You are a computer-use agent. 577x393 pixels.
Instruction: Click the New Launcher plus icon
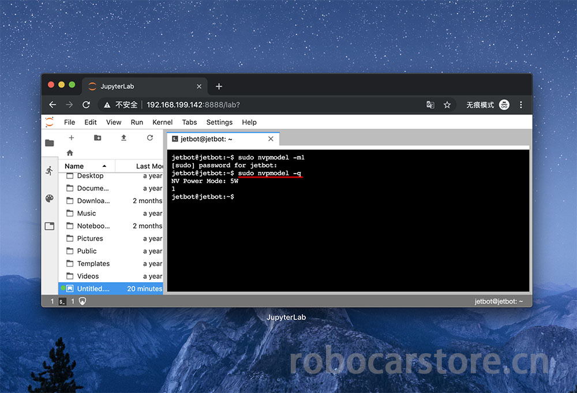click(x=72, y=138)
